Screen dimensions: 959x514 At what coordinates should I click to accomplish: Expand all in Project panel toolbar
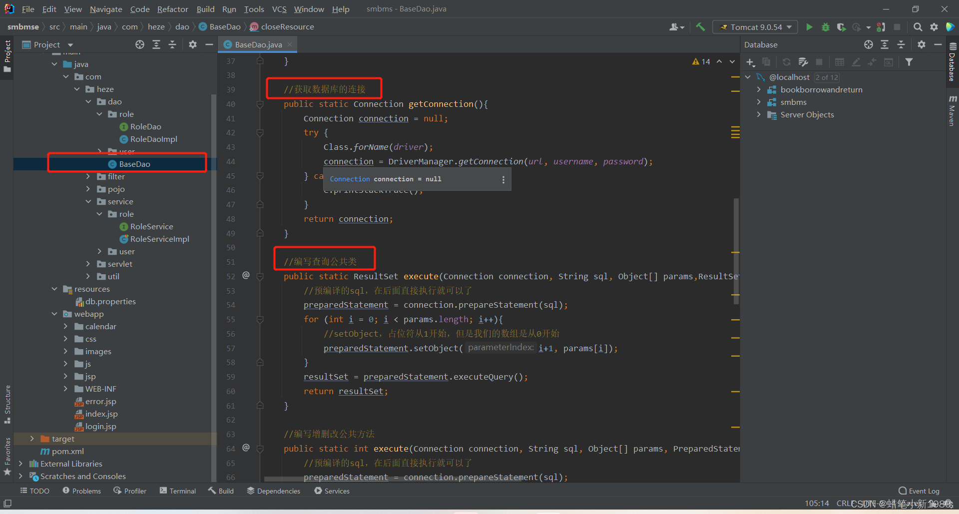tap(156, 44)
